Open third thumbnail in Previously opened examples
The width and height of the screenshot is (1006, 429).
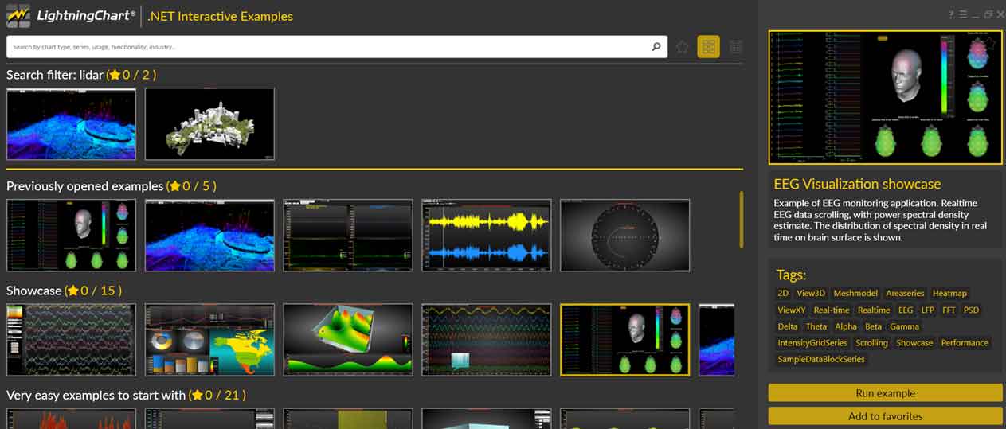pyautogui.click(x=348, y=235)
